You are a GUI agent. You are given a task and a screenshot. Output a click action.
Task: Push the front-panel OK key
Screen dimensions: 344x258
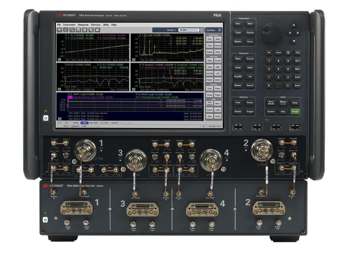(x=269, y=52)
